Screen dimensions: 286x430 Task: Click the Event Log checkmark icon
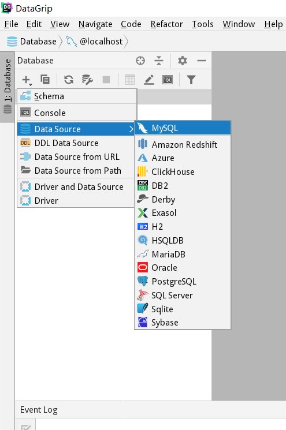26,427
